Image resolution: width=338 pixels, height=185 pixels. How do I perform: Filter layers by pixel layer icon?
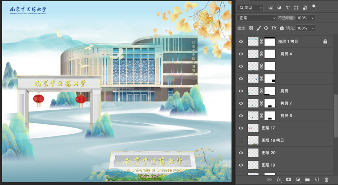click(x=271, y=8)
